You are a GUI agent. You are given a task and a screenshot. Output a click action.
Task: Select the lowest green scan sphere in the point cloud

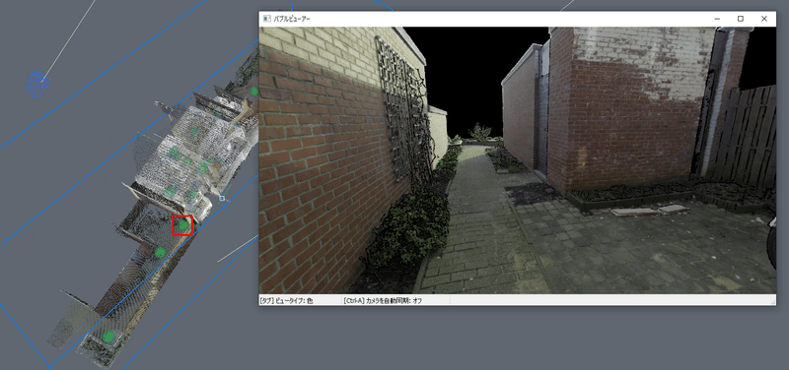(x=108, y=337)
